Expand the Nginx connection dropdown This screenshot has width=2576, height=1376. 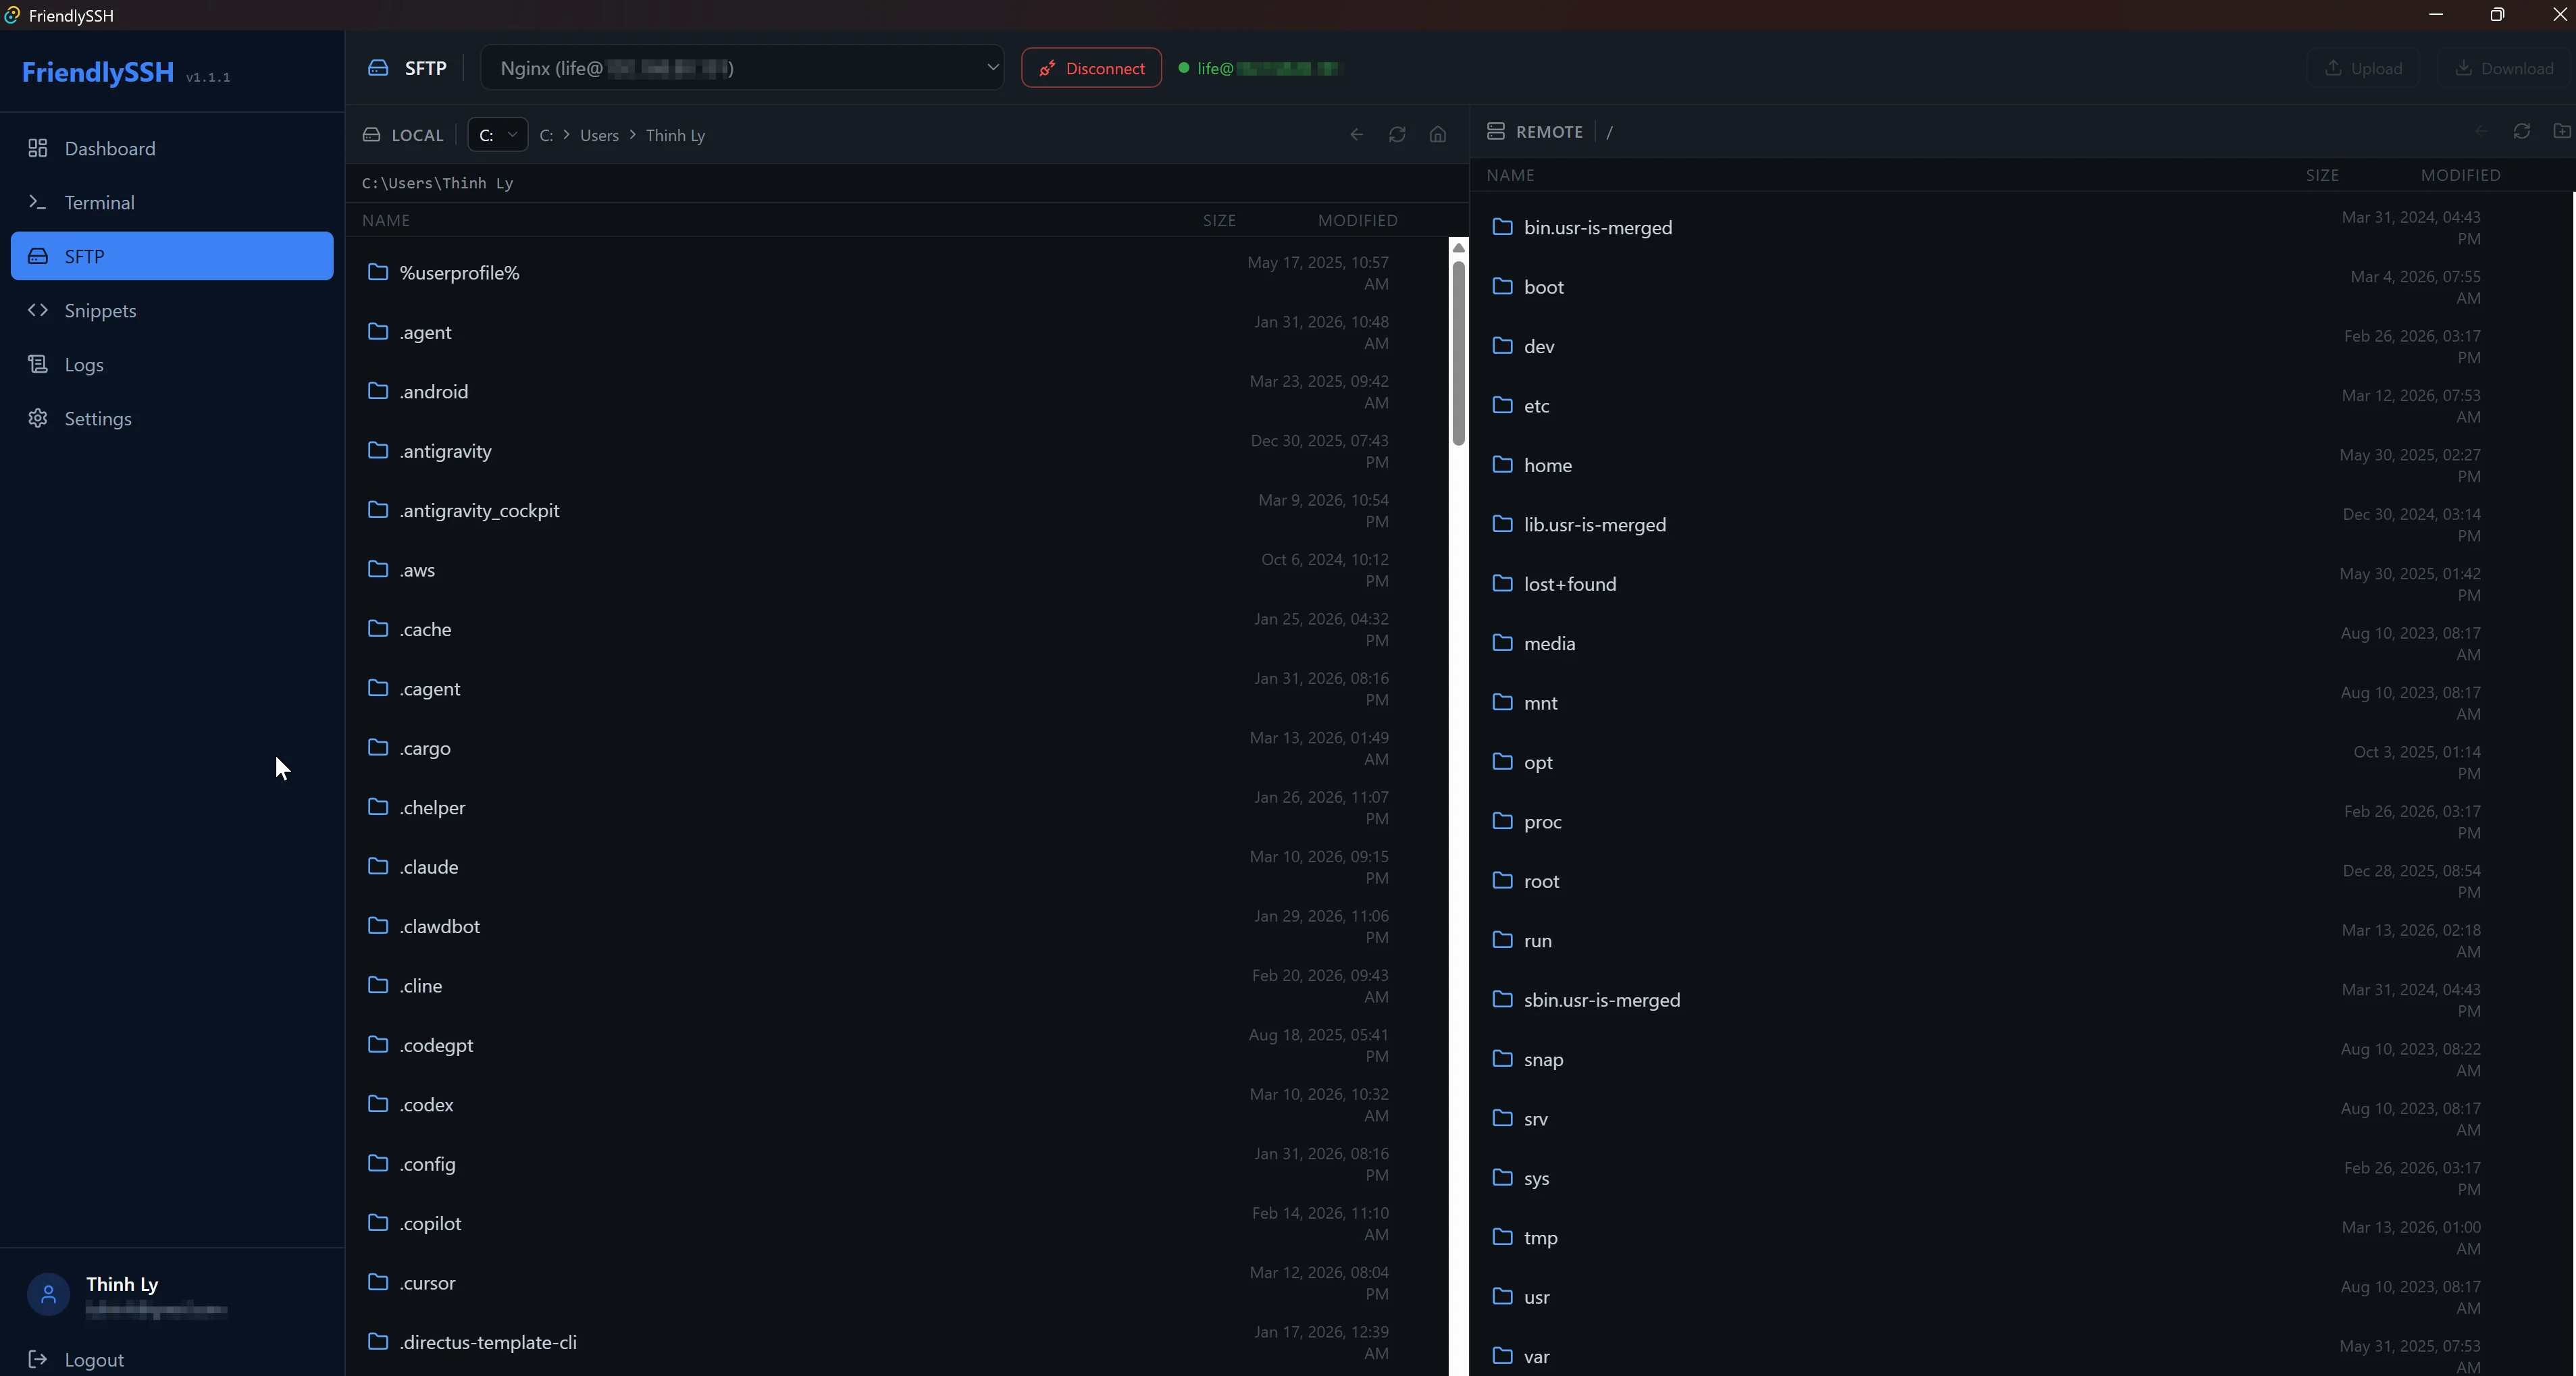tap(742, 68)
